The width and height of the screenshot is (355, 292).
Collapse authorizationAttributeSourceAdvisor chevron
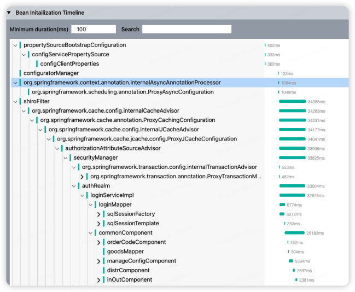[57, 149]
